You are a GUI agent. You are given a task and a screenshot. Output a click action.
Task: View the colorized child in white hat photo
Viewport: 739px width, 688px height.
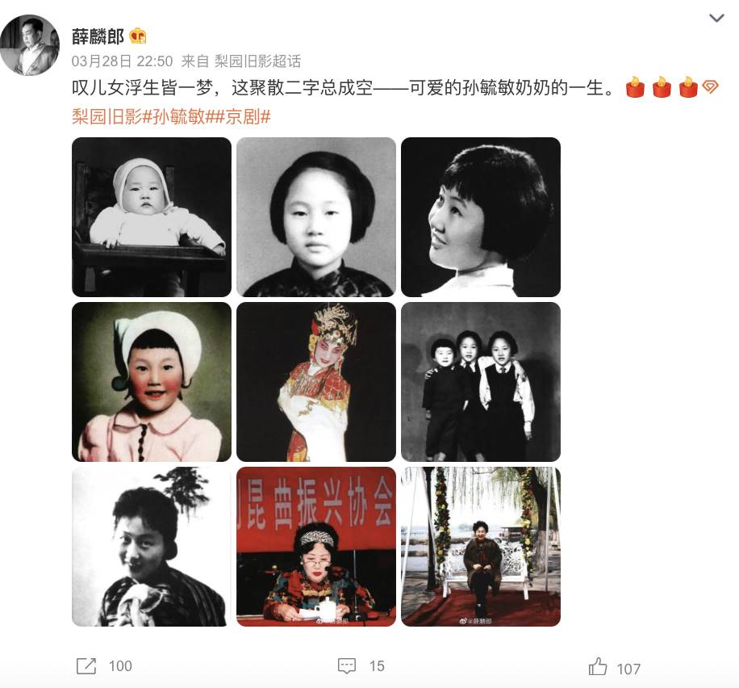point(152,382)
